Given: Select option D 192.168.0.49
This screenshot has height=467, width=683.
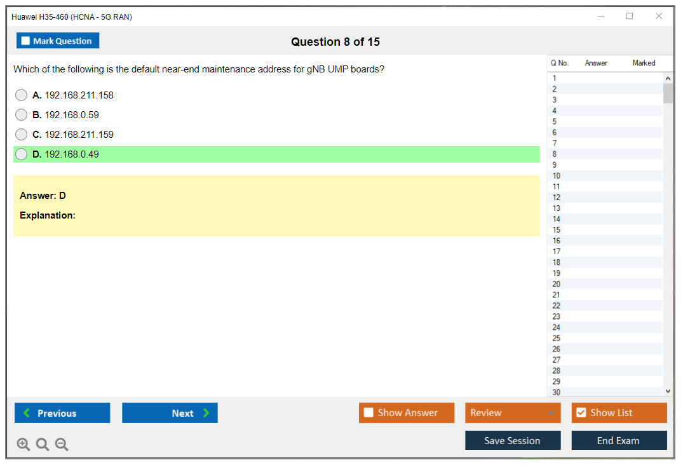Looking at the screenshot, I should point(22,154).
